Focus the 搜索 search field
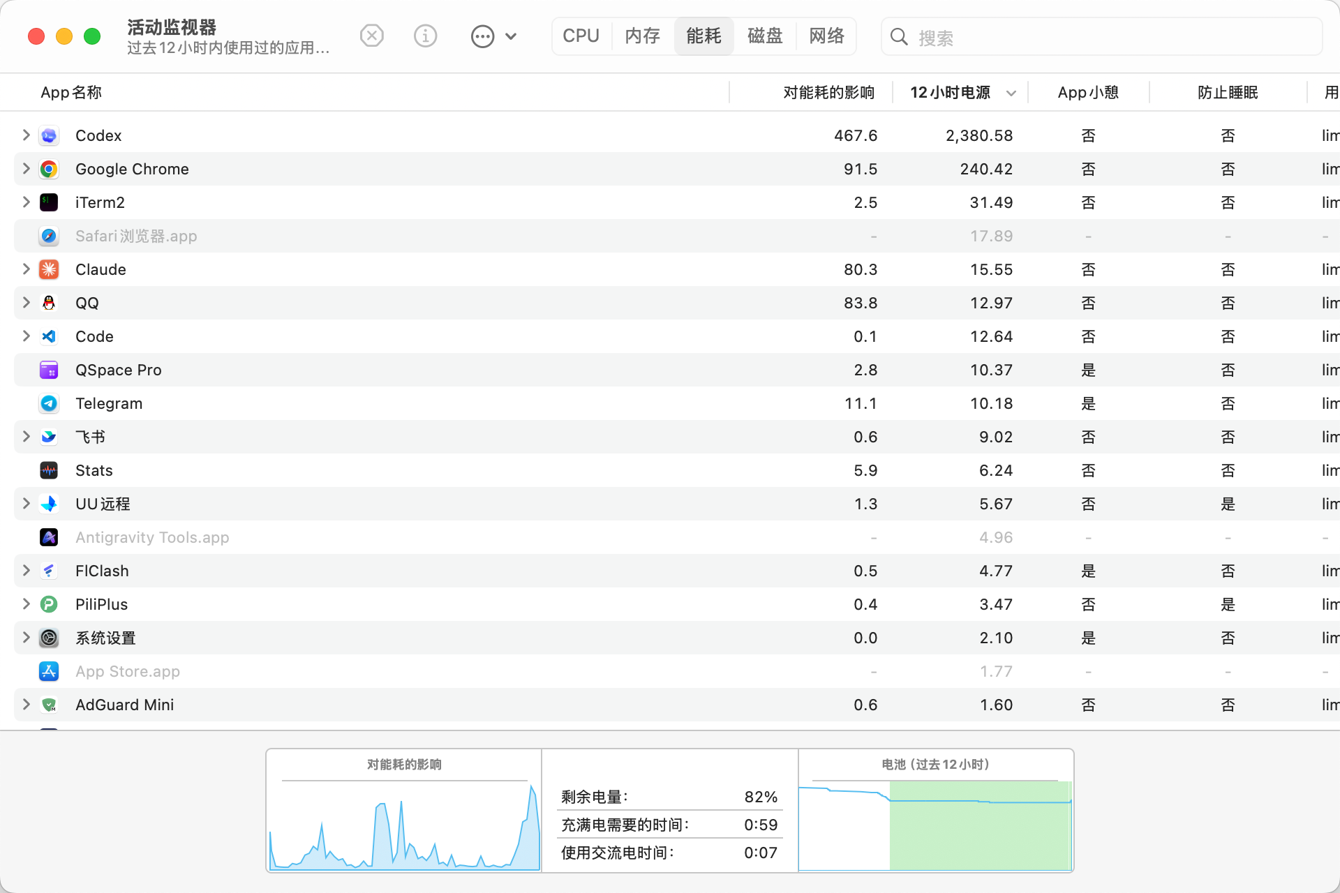Viewport: 1340px width, 893px height. 1101,37
